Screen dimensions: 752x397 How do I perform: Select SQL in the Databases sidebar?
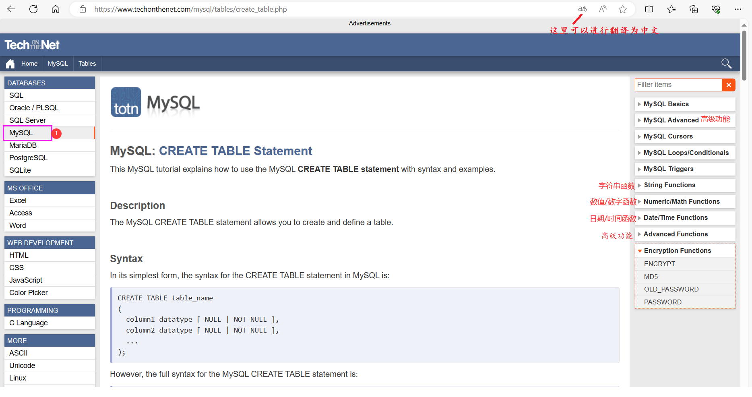[x=50, y=95]
